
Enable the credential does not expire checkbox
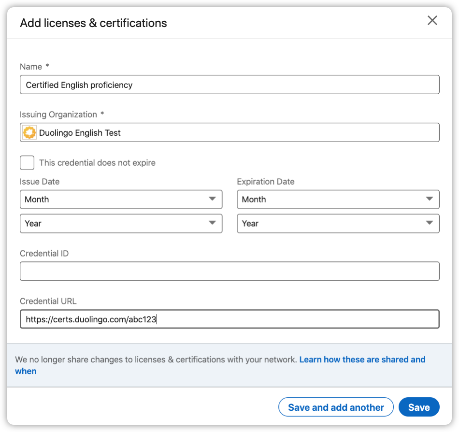coord(27,163)
